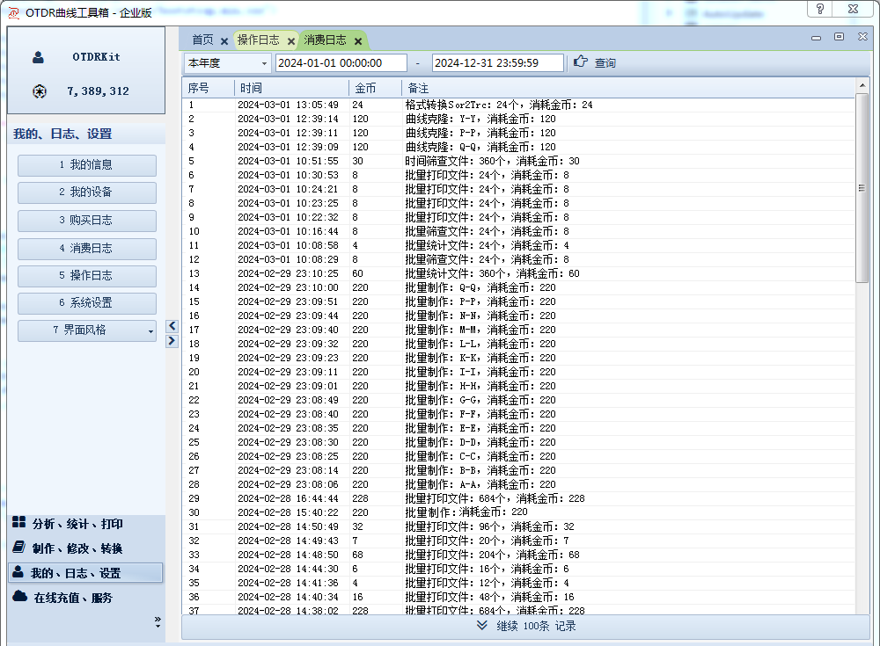The width and height of the screenshot is (880, 646).
Task: Expand the 7 界面风格 dropdown button
Action: pyautogui.click(x=150, y=331)
